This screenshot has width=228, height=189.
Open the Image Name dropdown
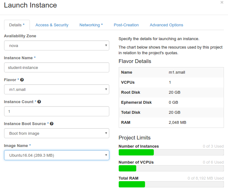57,155
